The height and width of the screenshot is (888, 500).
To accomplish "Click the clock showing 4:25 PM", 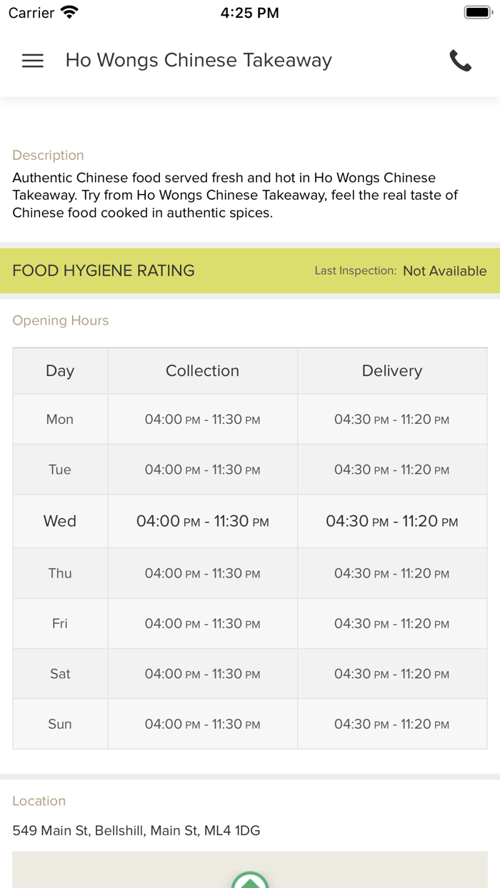I will [x=250, y=12].
